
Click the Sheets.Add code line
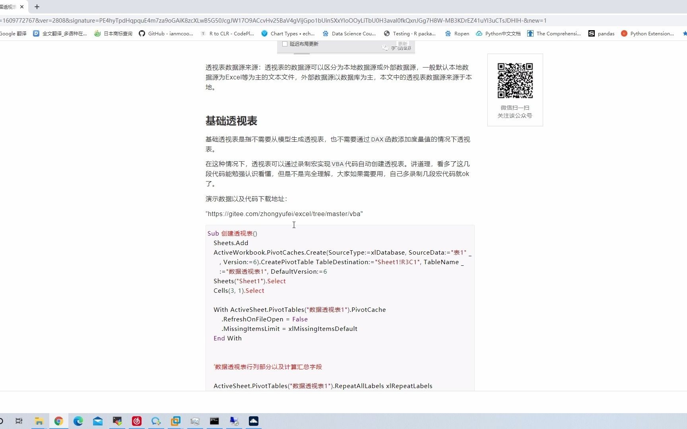point(231,243)
